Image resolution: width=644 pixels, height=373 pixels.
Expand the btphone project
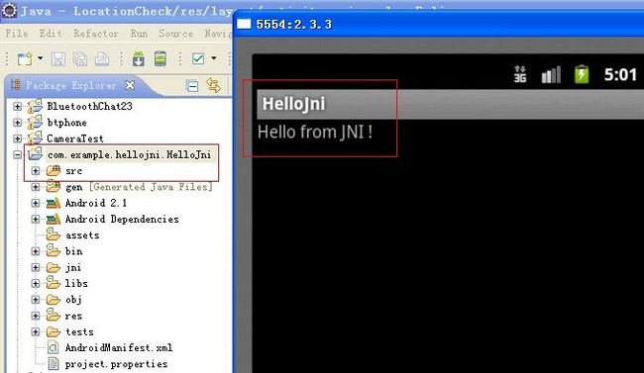[17, 123]
